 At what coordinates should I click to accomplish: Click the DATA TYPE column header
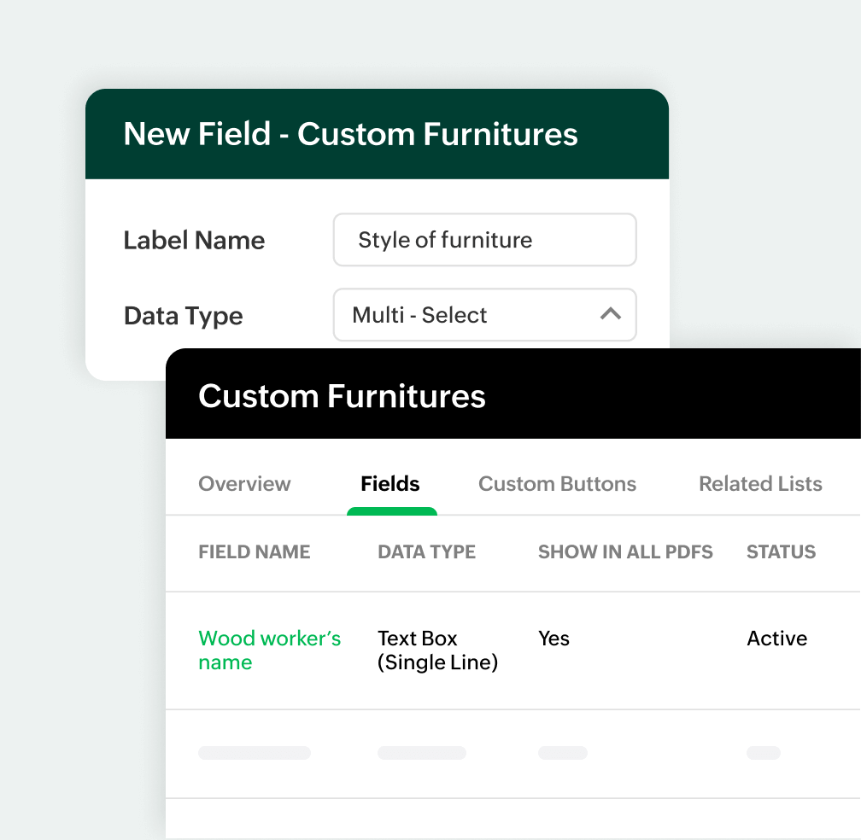coord(426,551)
